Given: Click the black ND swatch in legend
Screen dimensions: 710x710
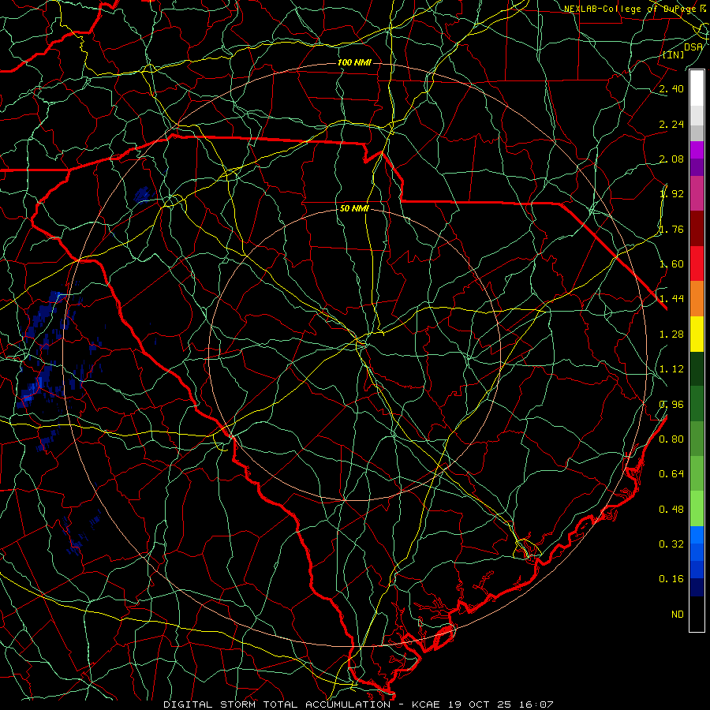Looking at the screenshot, I should pos(697,614).
